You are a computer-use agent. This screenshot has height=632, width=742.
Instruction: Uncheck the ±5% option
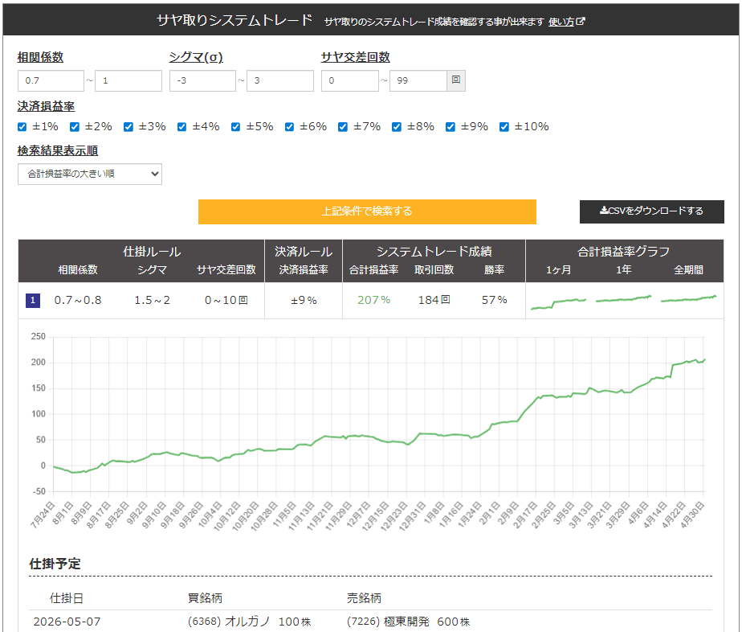click(x=235, y=126)
